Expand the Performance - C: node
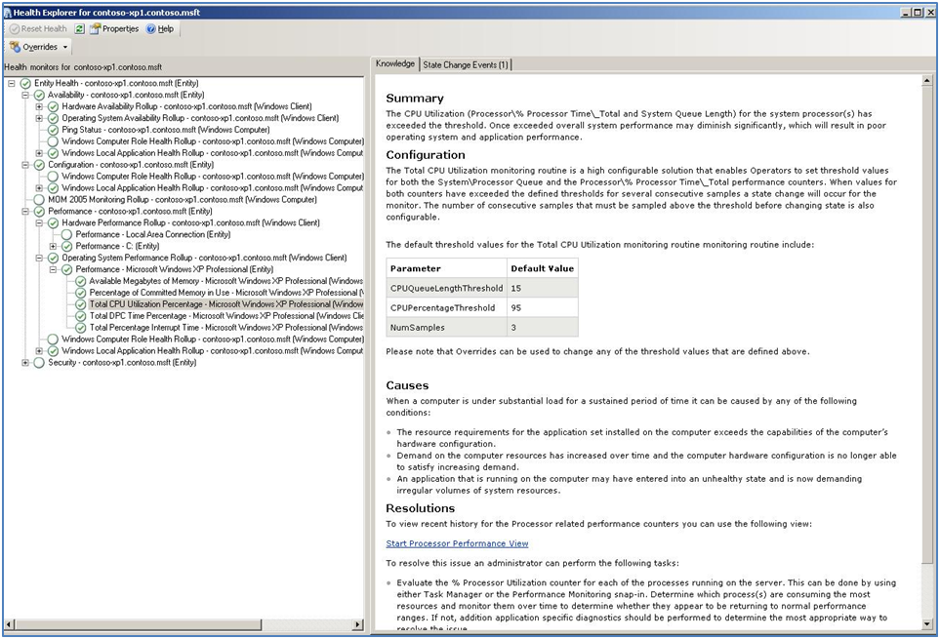Image resolution: width=940 pixels, height=639 pixels. pyautogui.click(x=53, y=246)
